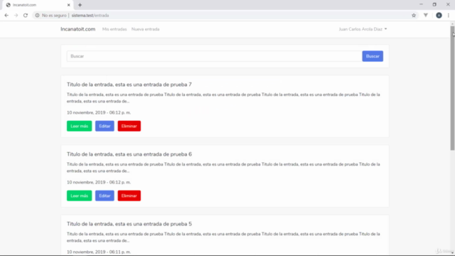This screenshot has height=256, width=455.
Task: Click Eliminar for entrada de prueba 7
Action: 129,126
